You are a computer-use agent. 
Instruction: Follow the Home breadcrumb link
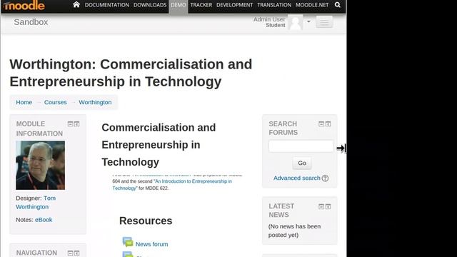click(x=24, y=102)
